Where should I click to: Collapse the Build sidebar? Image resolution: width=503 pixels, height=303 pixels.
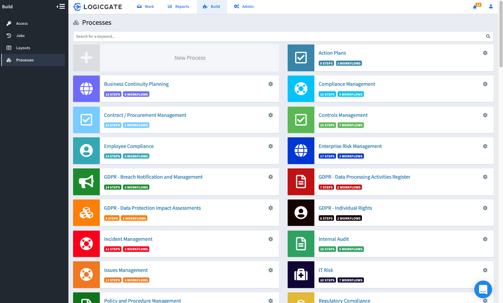[61, 6]
